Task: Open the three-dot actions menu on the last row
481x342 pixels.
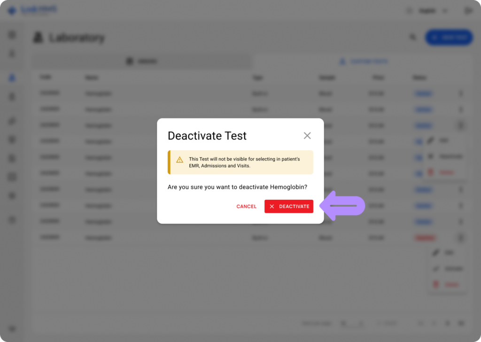Action: [x=460, y=238]
